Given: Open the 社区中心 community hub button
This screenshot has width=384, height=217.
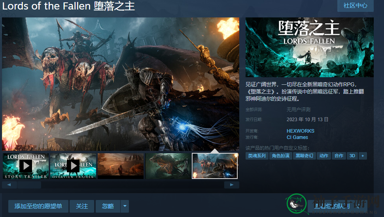Looking at the screenshot, I should pos(356,6).
